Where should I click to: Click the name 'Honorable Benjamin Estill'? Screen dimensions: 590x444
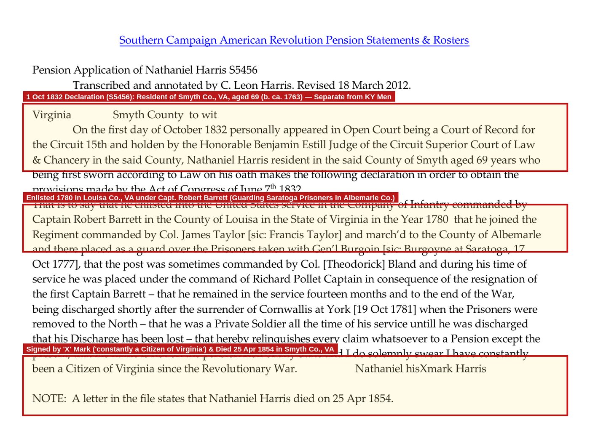tap(263, 145)
